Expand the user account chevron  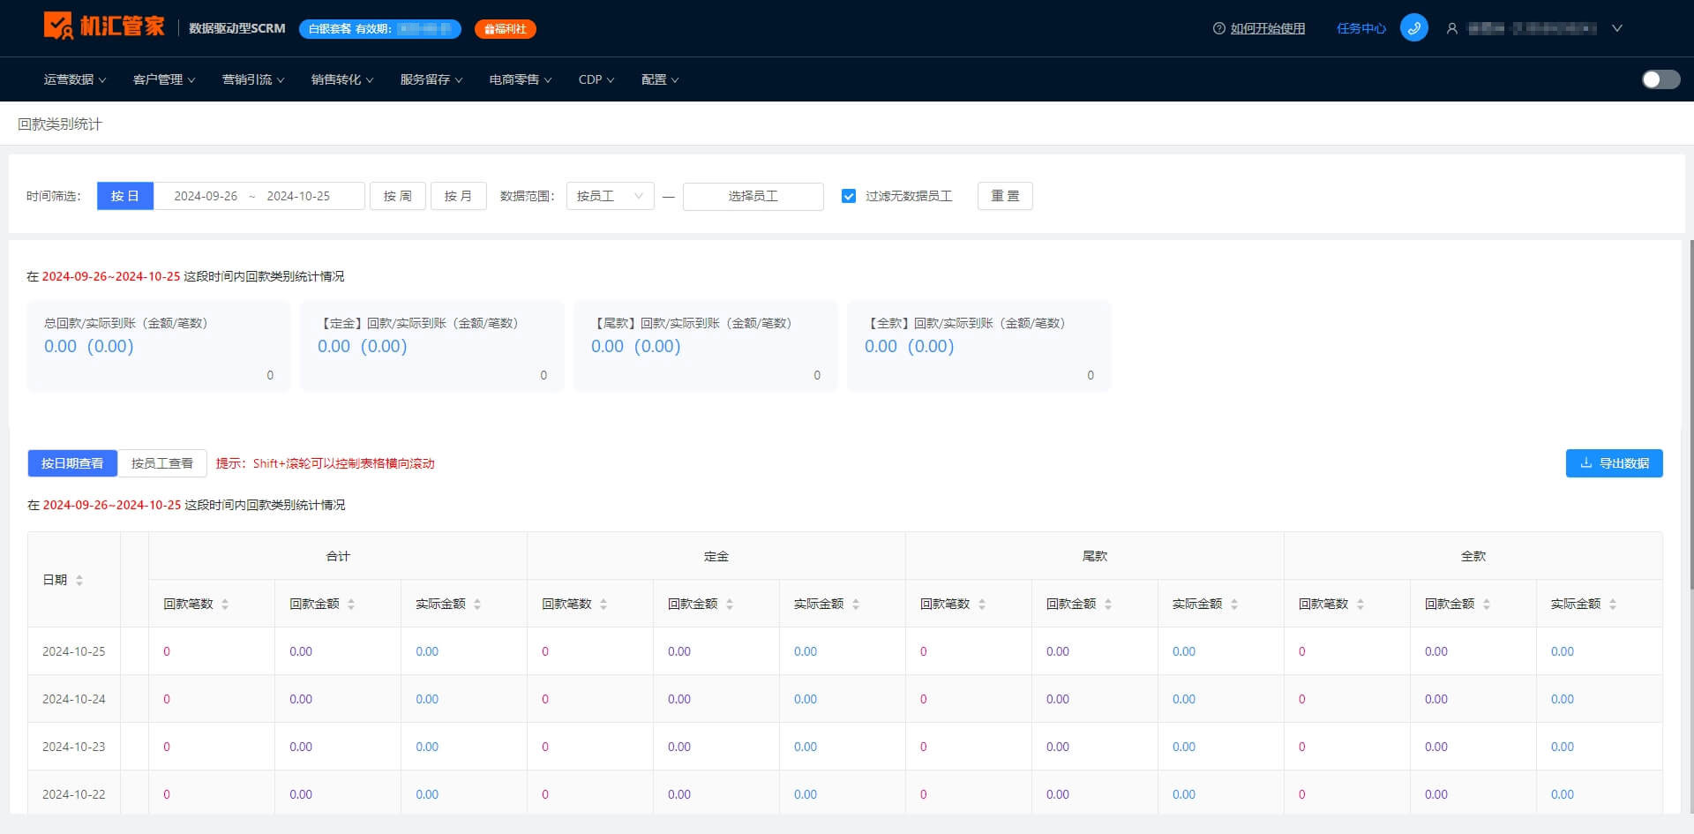click(x=1617, y=28)
